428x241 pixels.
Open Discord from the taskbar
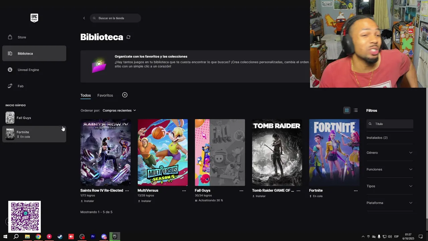[104, 237]
